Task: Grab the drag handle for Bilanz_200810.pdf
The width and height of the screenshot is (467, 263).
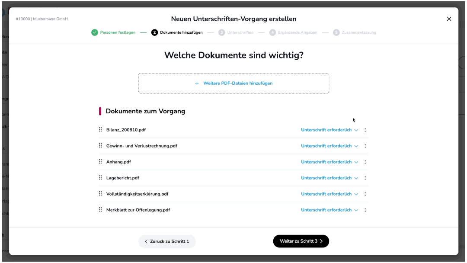Action: click(100, 130)
